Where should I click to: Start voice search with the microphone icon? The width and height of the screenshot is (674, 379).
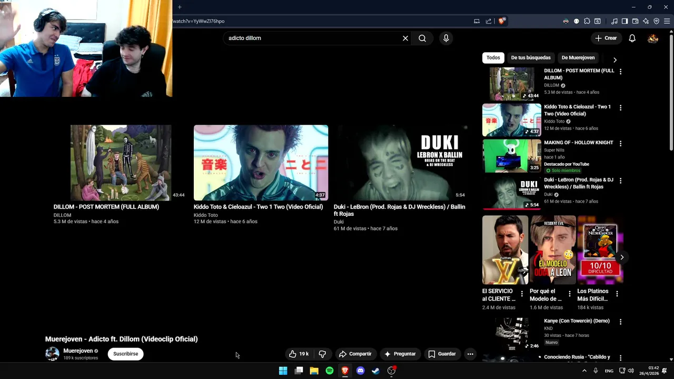click(446, 38)
